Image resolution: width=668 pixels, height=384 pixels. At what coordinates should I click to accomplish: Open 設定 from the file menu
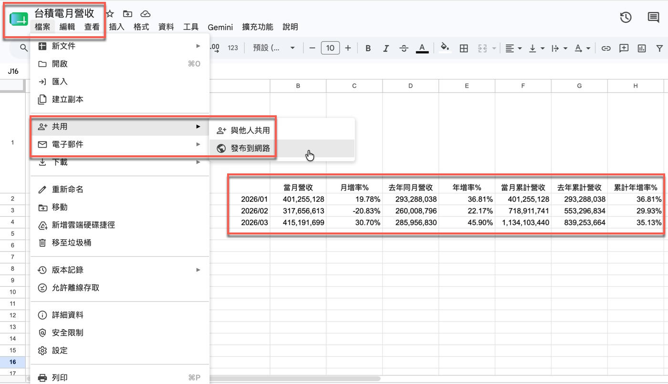120,351
